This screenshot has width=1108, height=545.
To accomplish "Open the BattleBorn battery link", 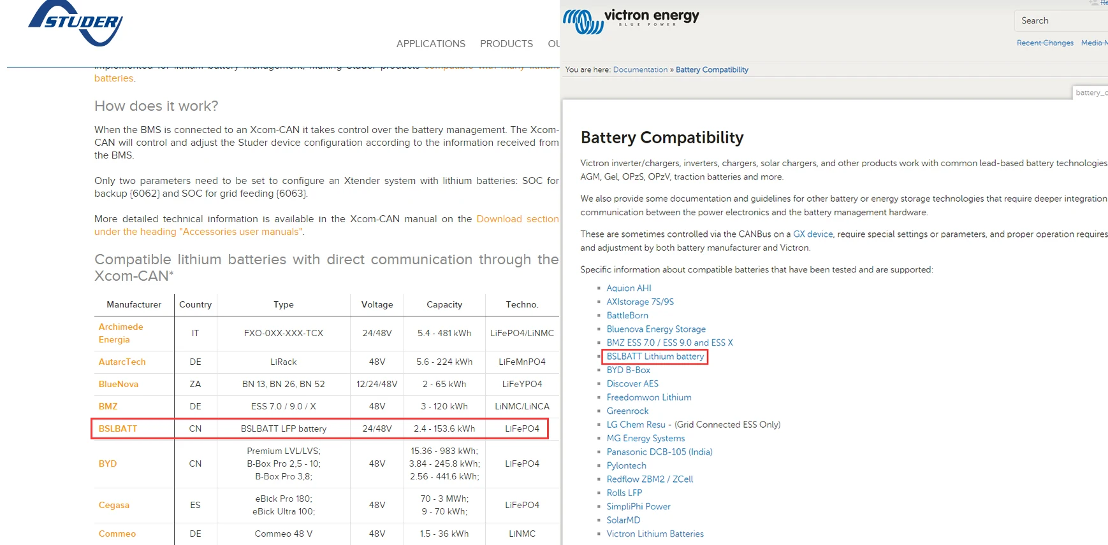I will pos(627,315).
